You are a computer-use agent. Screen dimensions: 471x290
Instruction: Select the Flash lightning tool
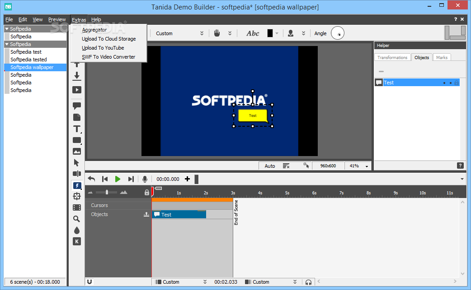point(77,186)
